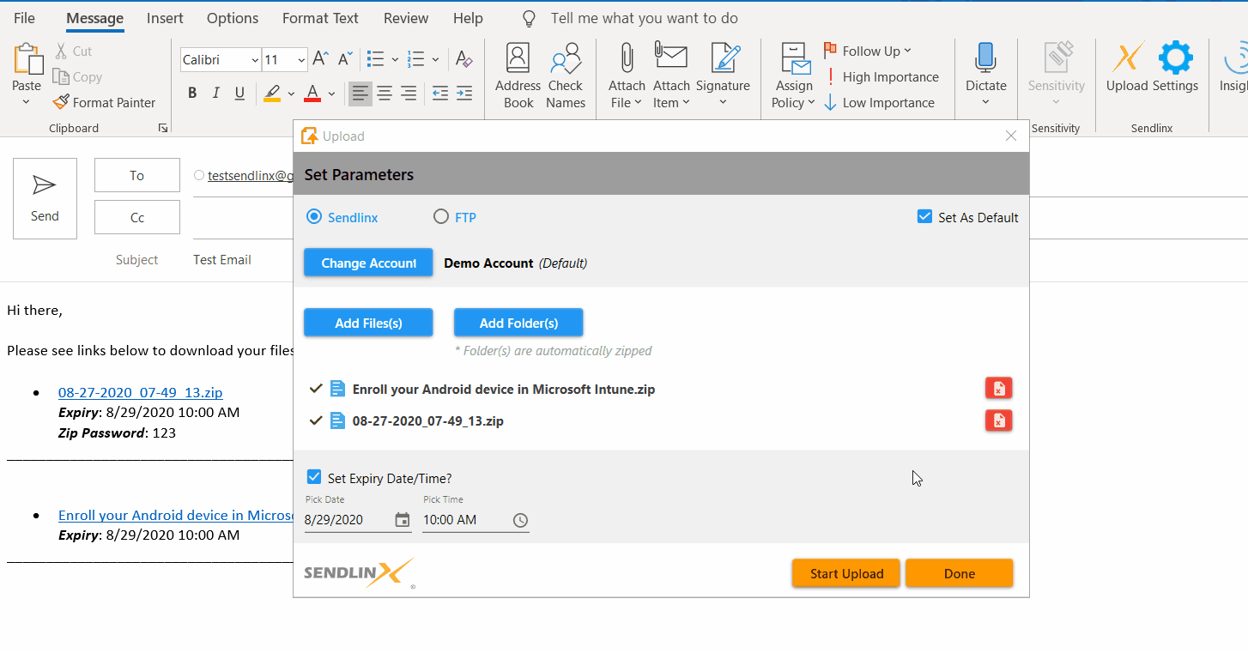
Task: Switch to the Insert tab
Action: pos(164,18)
